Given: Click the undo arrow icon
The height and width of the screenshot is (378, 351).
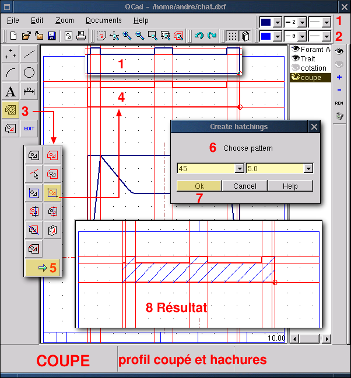Looking at the screenshot, I should [199, 36].
